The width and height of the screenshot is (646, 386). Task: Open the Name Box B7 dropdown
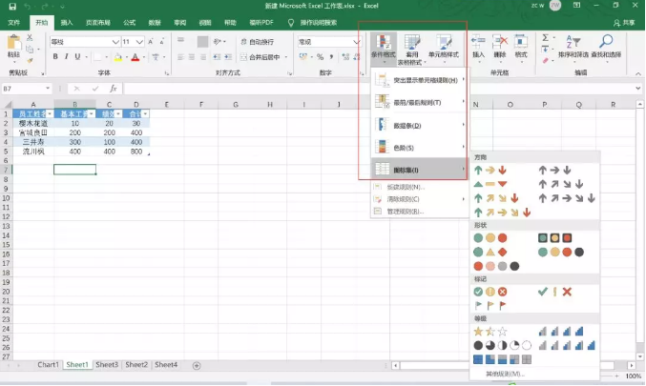pyautogui.click(x=48, y=89)
